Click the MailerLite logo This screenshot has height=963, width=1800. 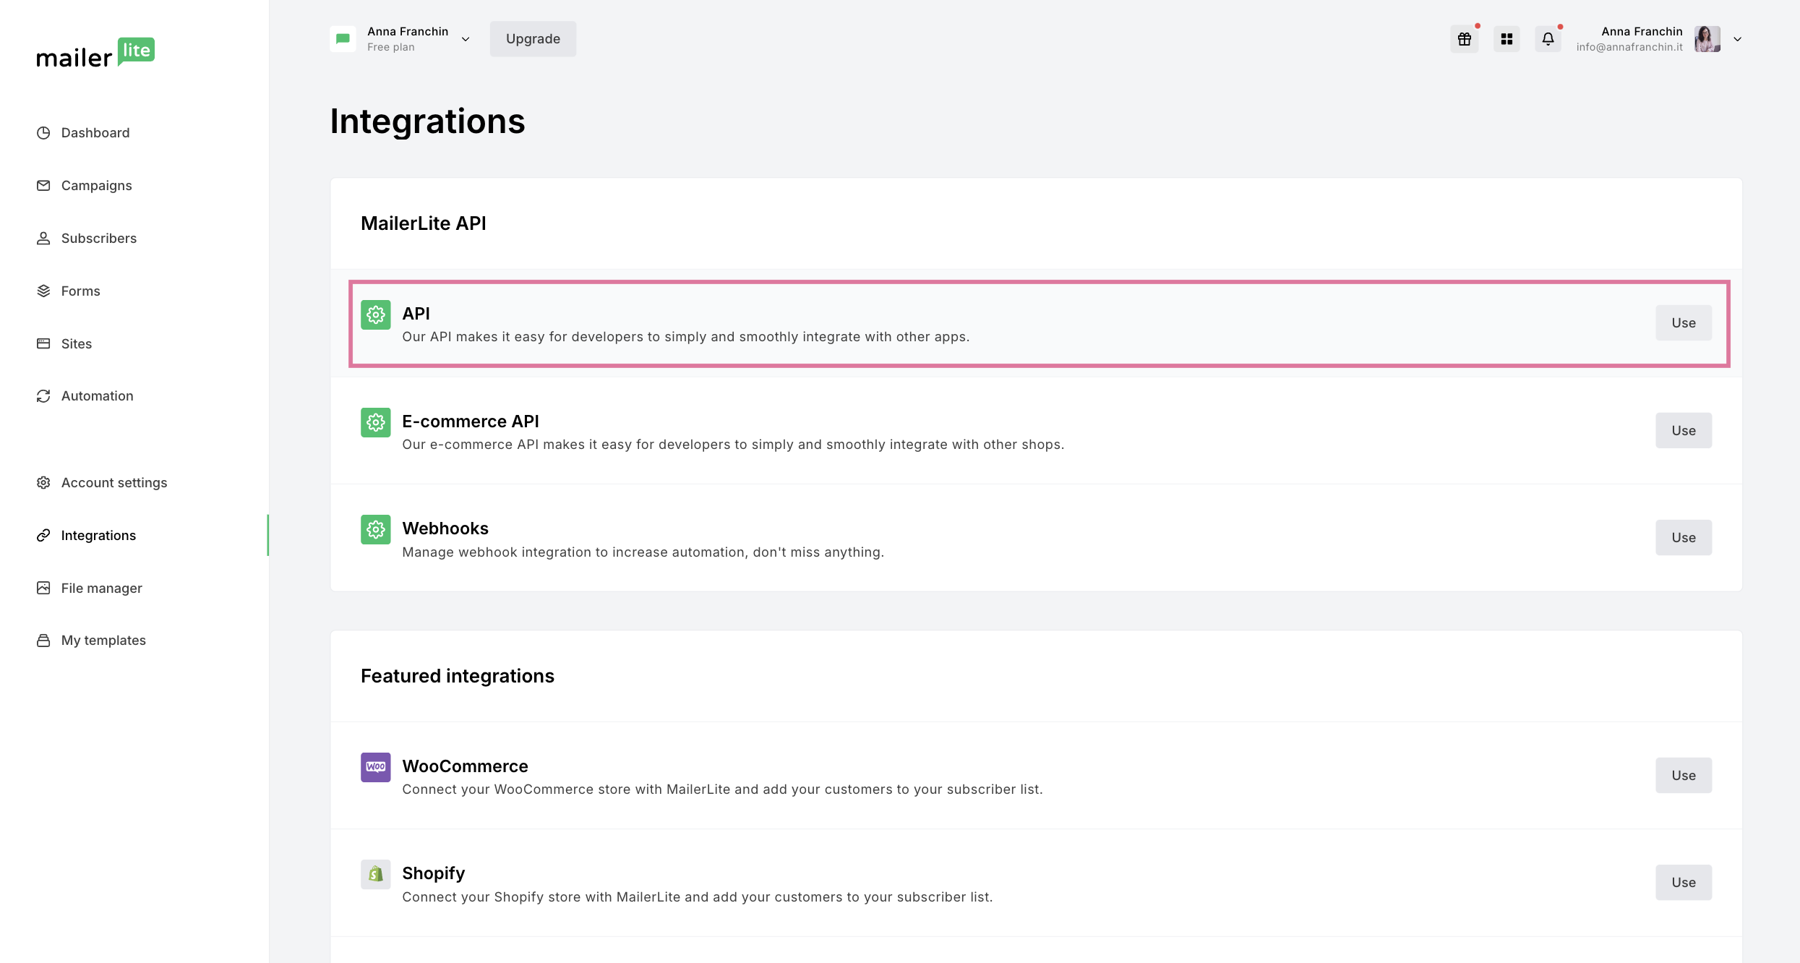click(x=95, y=53)
